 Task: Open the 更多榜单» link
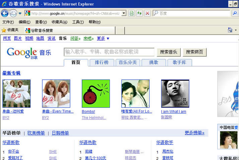click(x=195, y=133)
